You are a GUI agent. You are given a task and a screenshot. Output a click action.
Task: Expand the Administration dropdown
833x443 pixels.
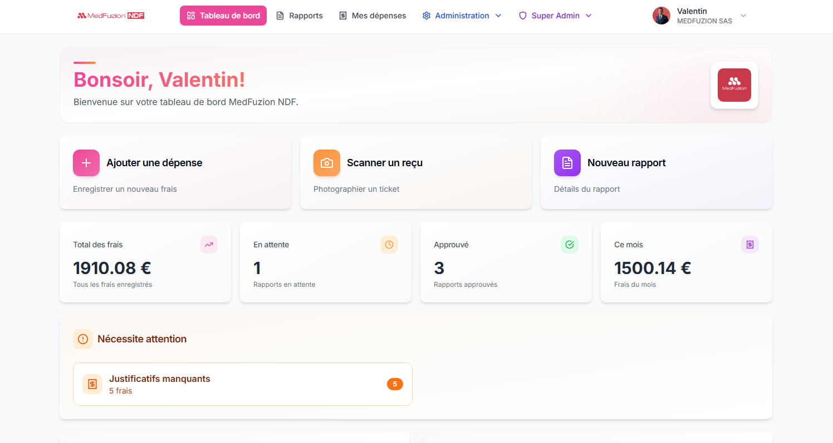(498, 16)
